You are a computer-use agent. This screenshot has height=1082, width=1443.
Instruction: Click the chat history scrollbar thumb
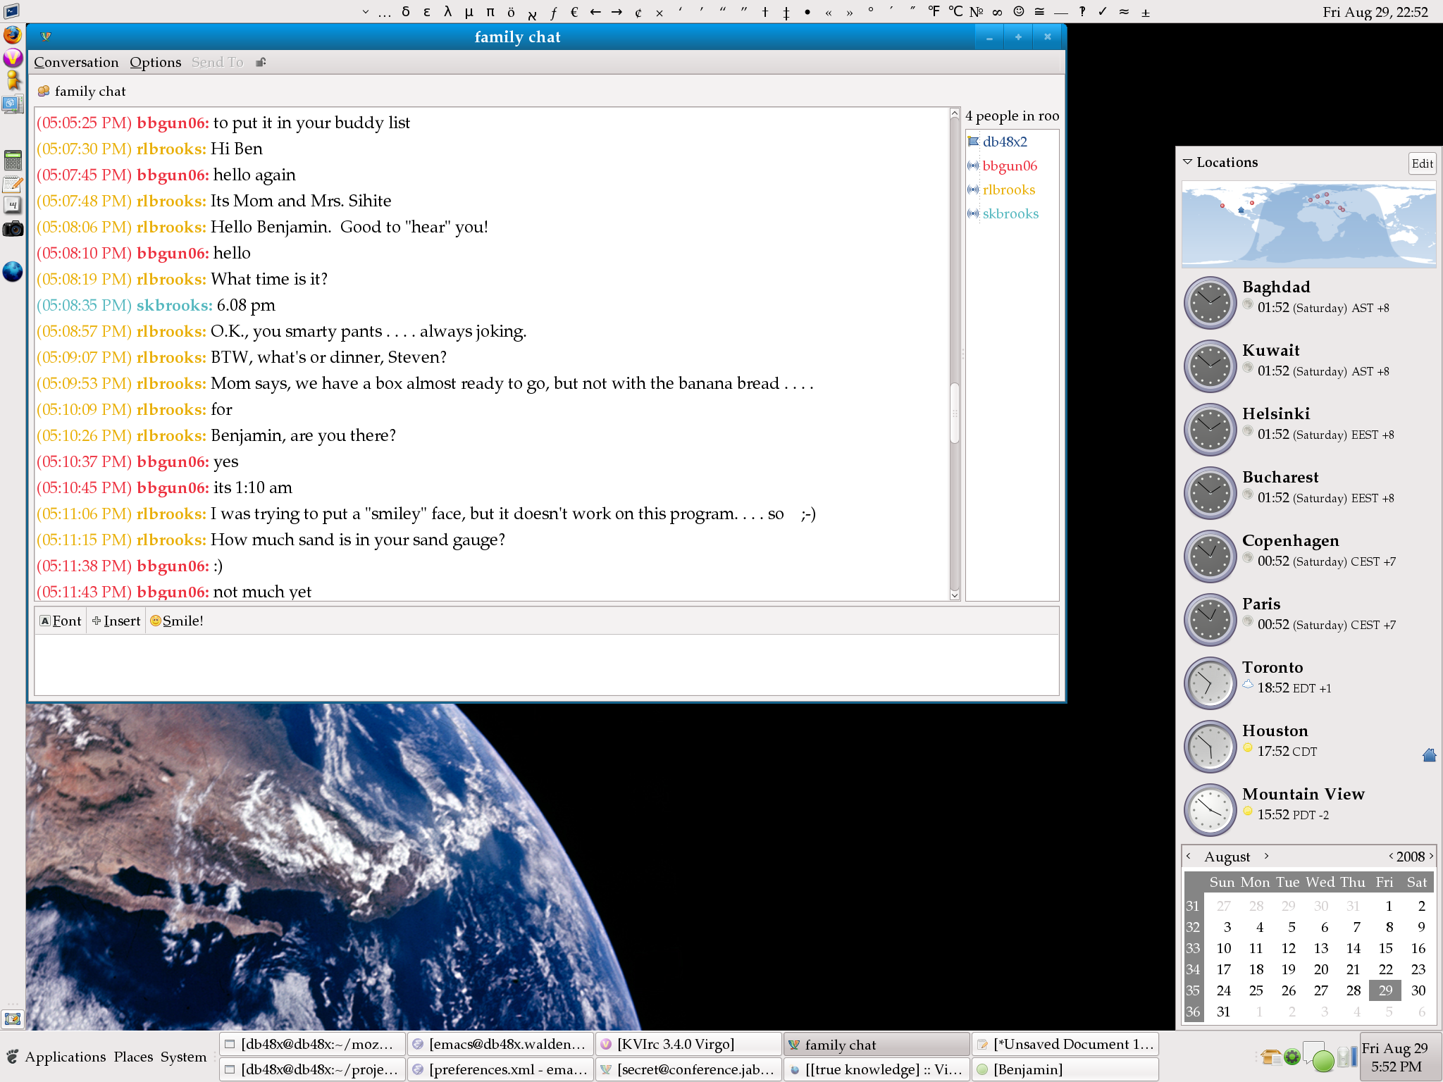(955, 413)
